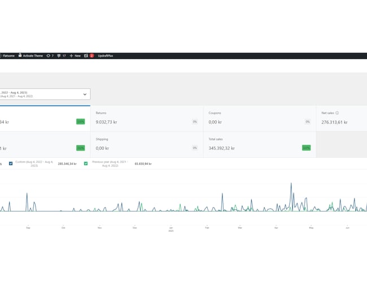The width and height of the screenshot is (367, 282).
Task: Expand the date range dropdown chevron
Action: [85, 94]
